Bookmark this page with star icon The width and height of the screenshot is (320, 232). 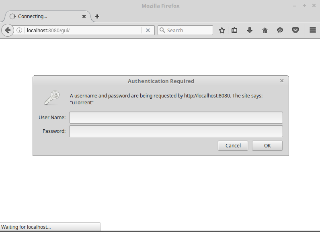222,31
